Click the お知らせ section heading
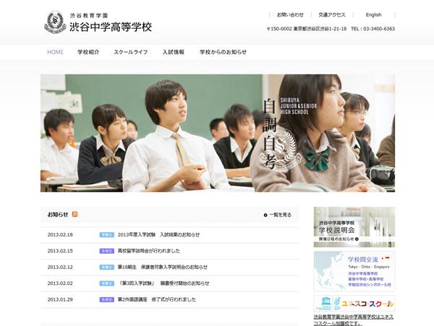 click(x=58, y=214)
